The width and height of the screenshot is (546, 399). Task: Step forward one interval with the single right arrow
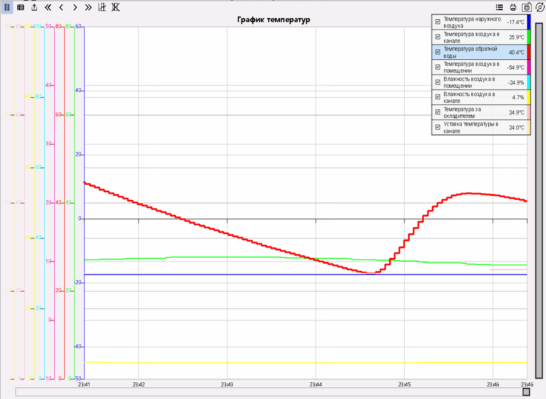pyautogui.click(x=75, y=7)
